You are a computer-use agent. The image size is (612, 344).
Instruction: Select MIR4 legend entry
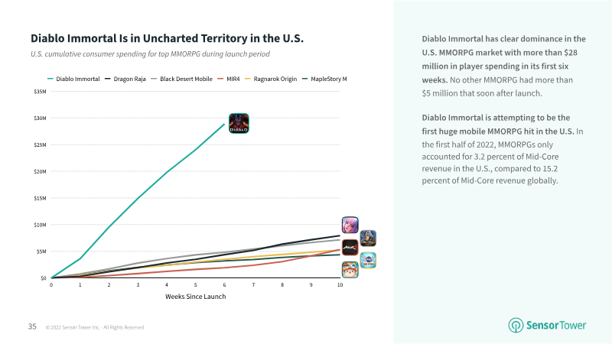coord(229,79)
